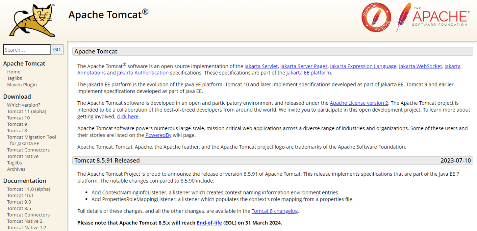Screen dimensions: 477x231
Task: Follow the End-of-life link
Action: (209, 223)
